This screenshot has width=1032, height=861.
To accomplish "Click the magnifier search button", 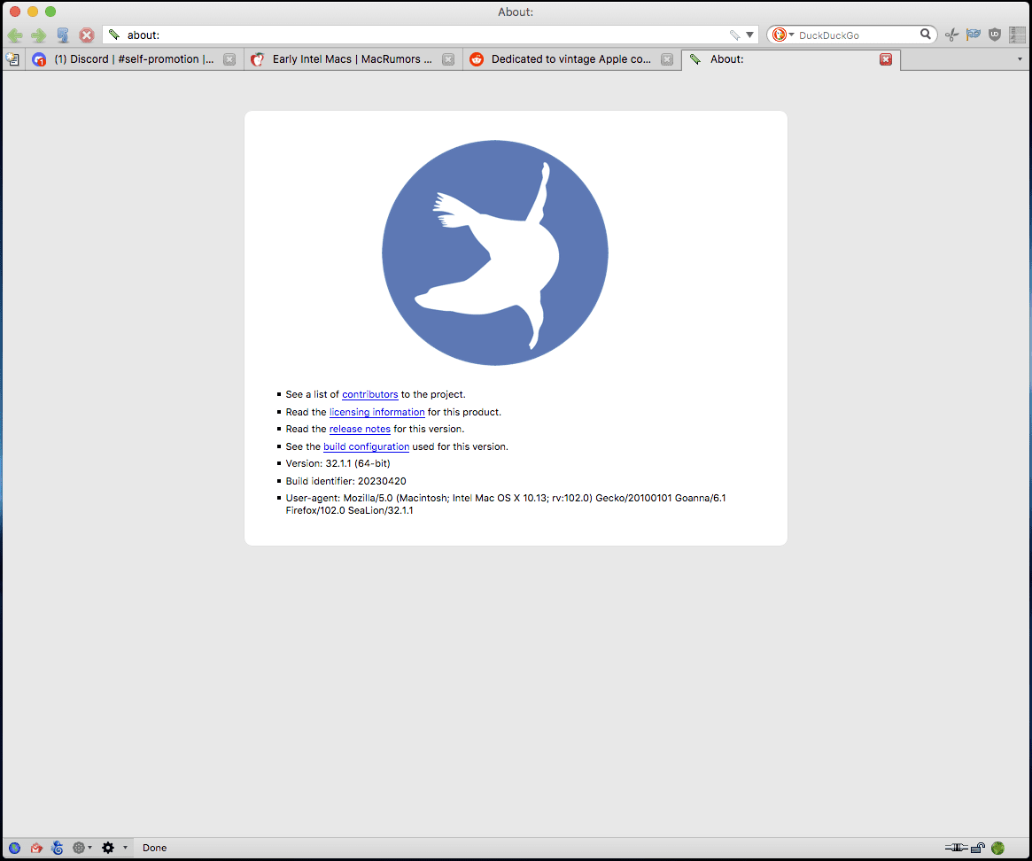I will (x=926, y=35).
